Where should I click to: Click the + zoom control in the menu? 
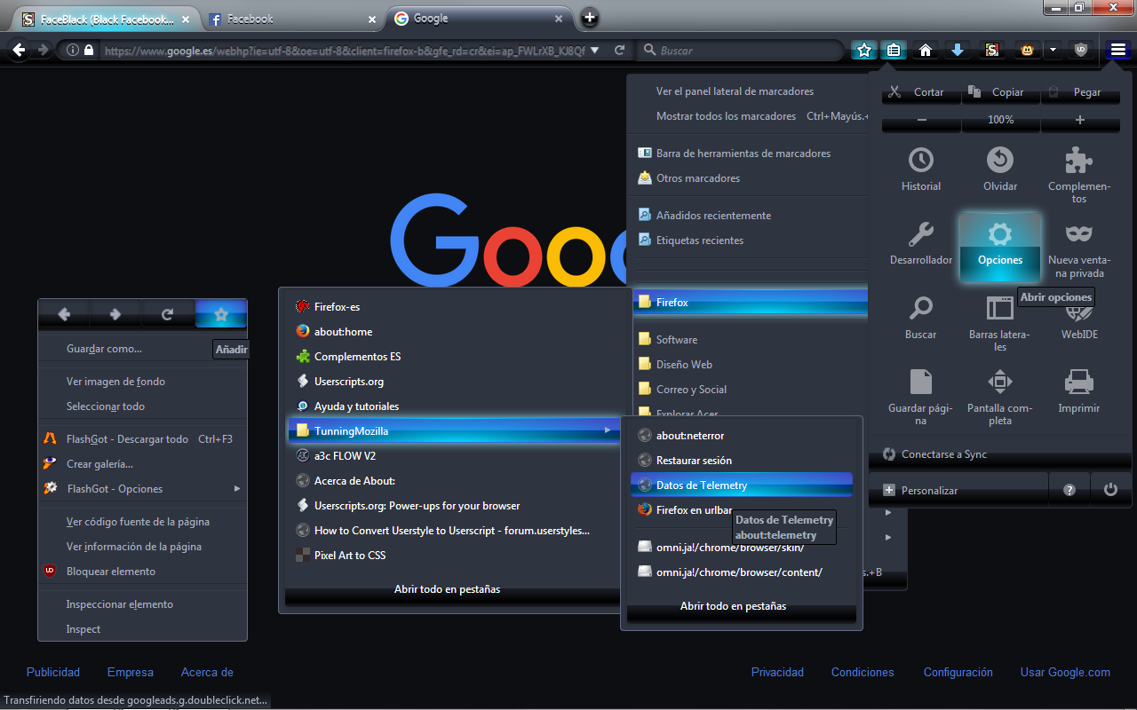pos(1080,118)
